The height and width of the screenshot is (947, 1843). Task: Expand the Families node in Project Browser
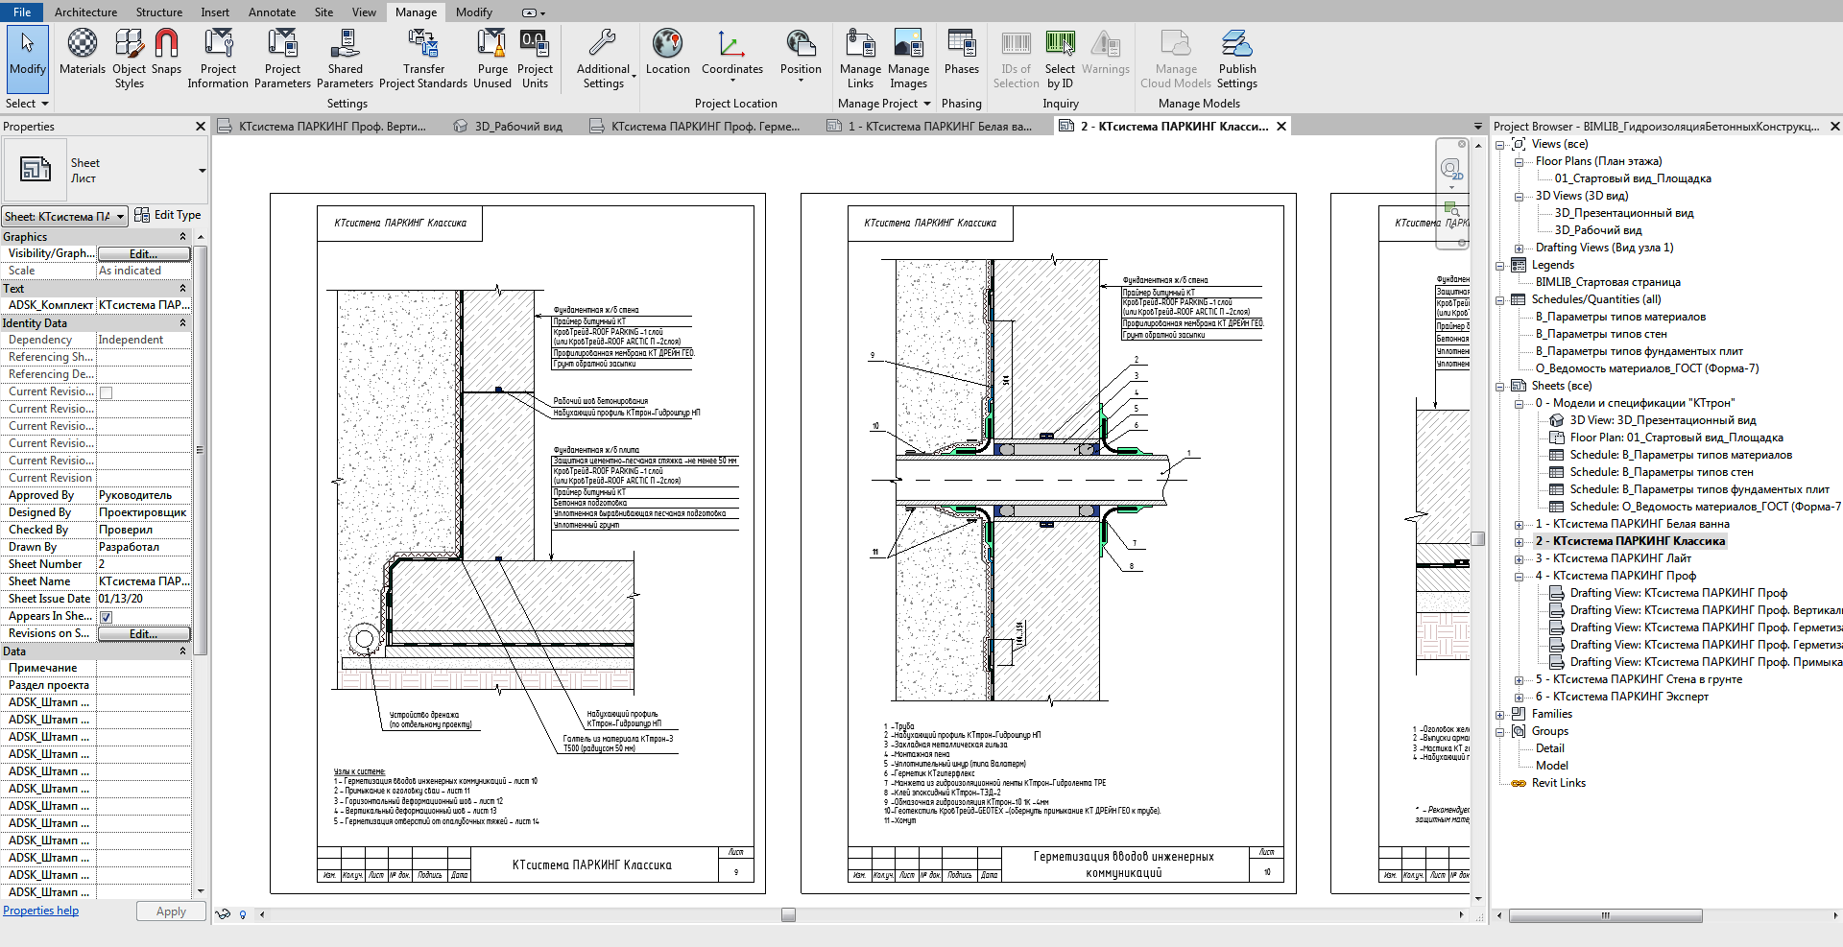click(1500, 715)
